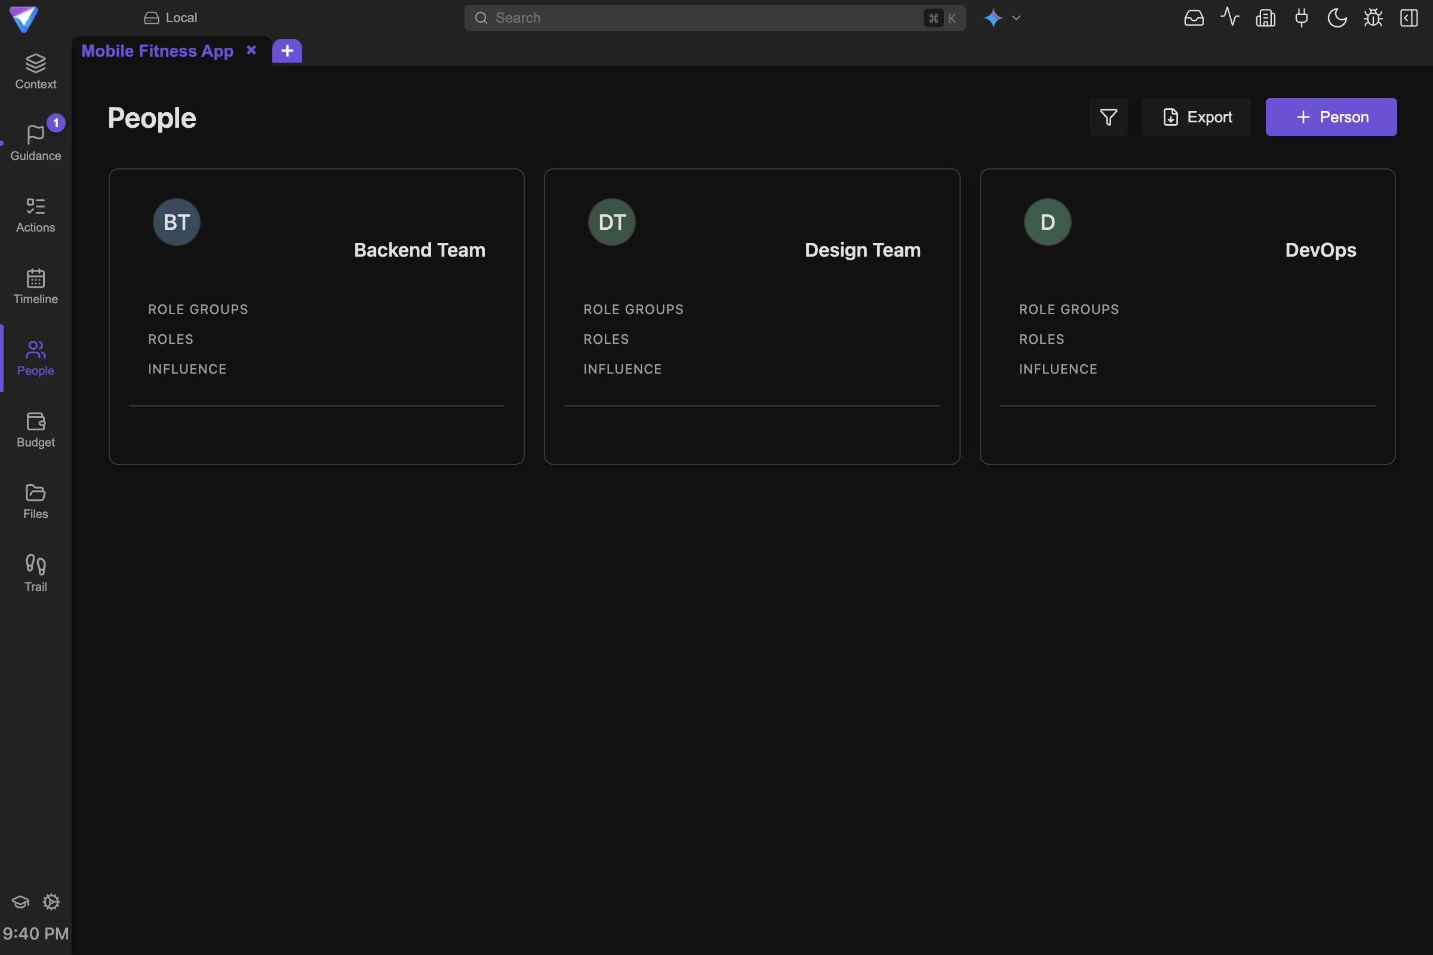This screenshot has width=1433, height=955.
Task: Toggle the side panel layout icon
Action: 1409,18
